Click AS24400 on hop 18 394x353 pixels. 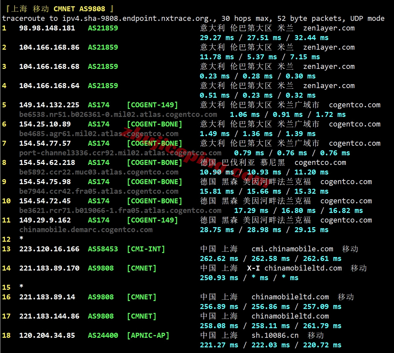pos(103,335)
